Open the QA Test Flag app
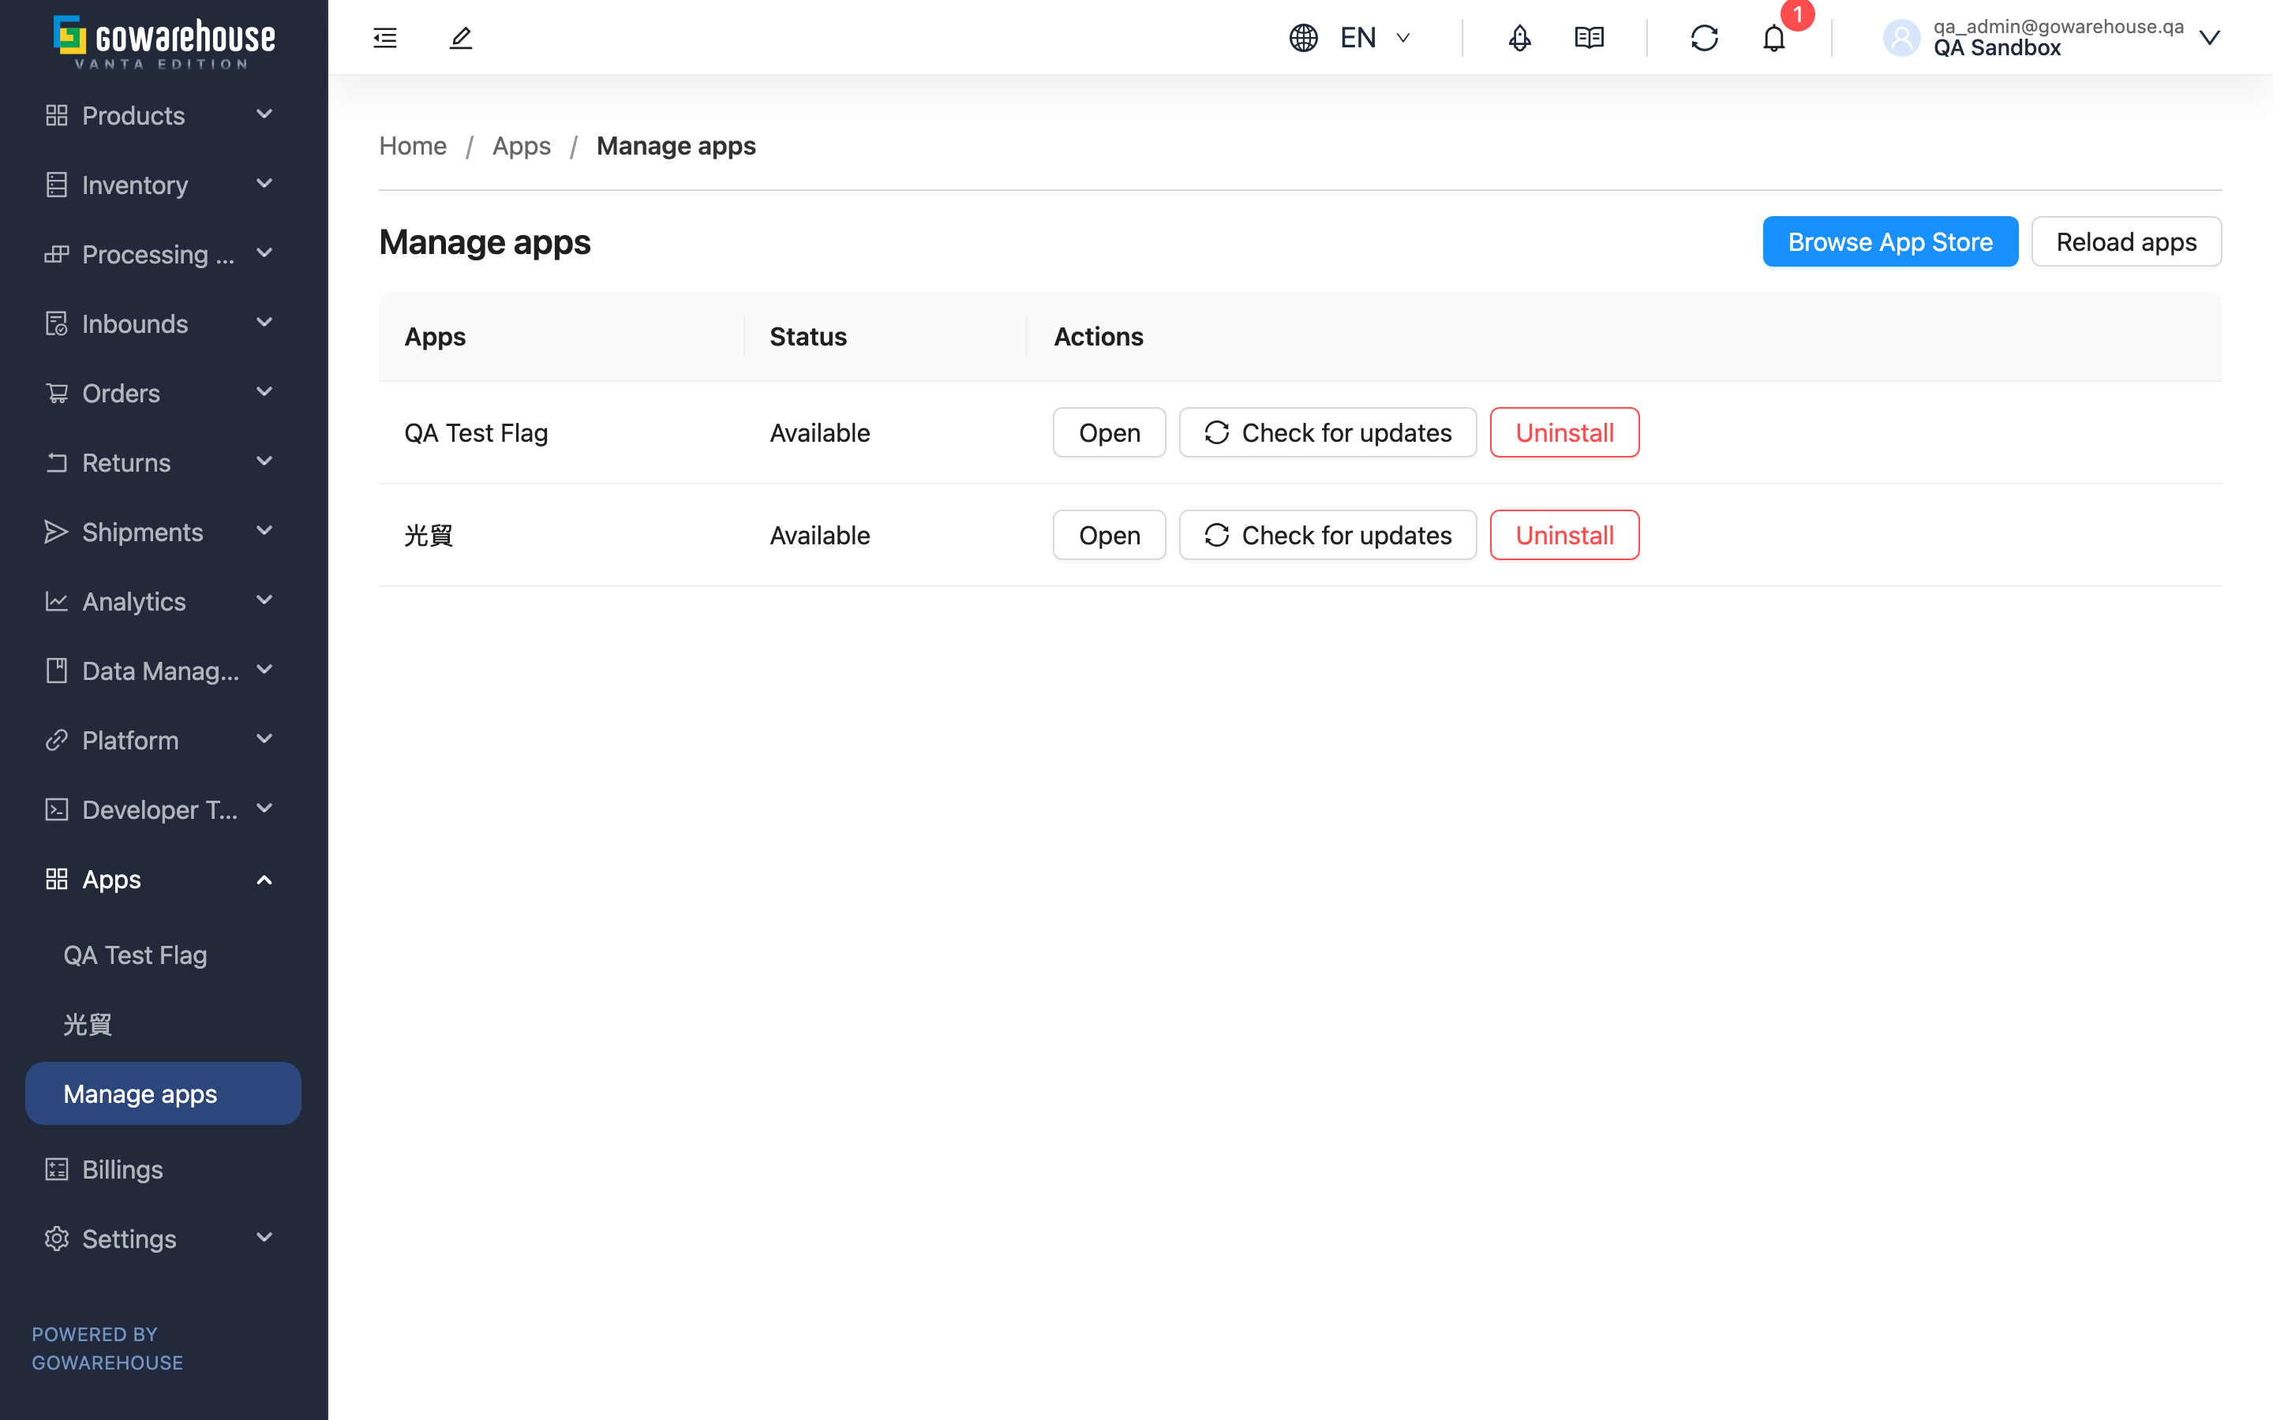Viewport: 2273px width, 1420px height. [x=1109, y=433]
